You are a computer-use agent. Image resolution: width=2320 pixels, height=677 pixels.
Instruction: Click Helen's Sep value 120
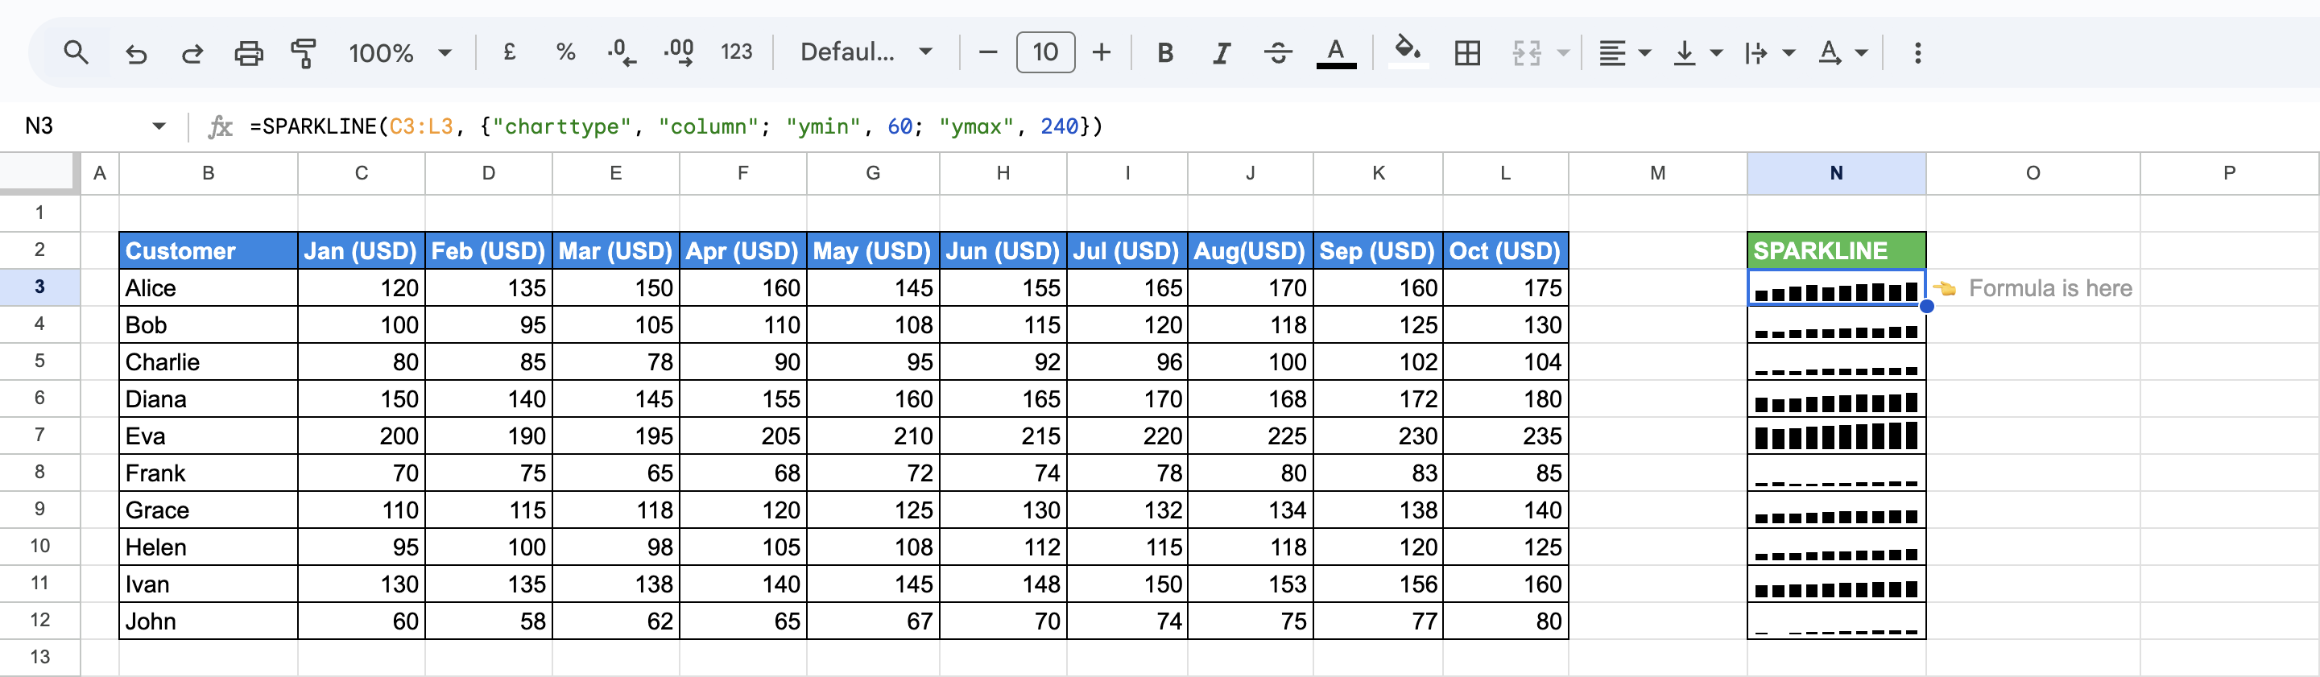coord(1378,547)
